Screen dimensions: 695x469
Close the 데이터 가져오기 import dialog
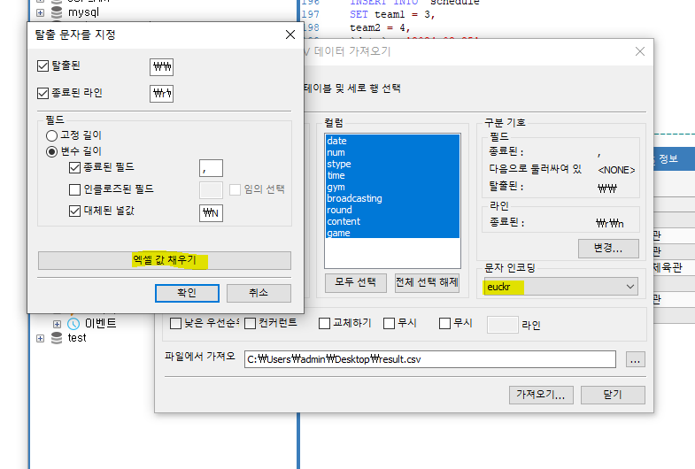(639, 52)
